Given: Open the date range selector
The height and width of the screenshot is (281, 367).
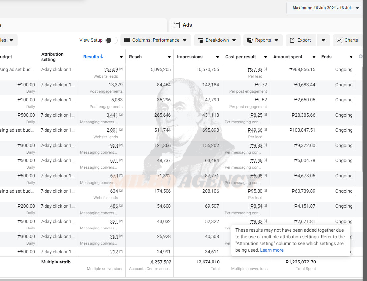Looking at the screenshot, I should (x=325, y=8).
